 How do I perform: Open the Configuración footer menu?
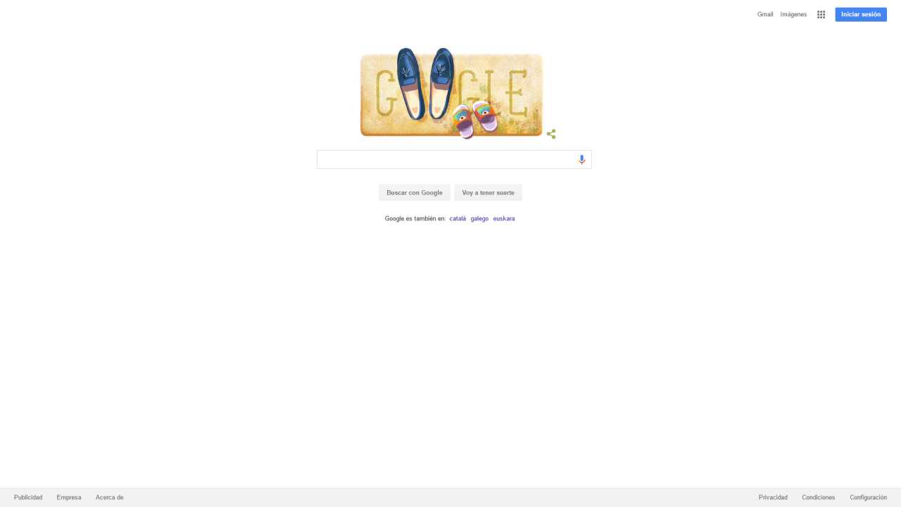pos(868,497)
